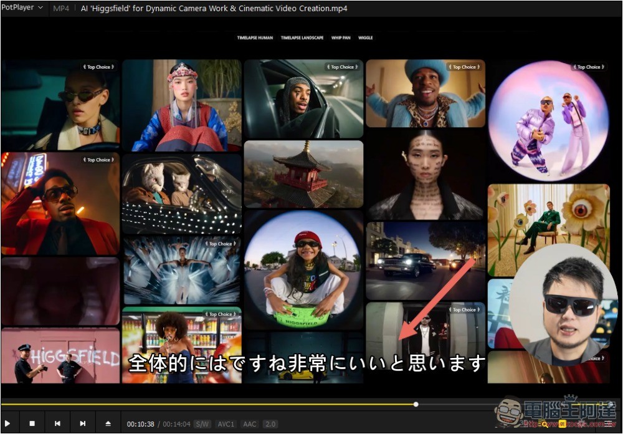
Task: Click the 2.0 audio channel indicator
Action: (270, 424)
